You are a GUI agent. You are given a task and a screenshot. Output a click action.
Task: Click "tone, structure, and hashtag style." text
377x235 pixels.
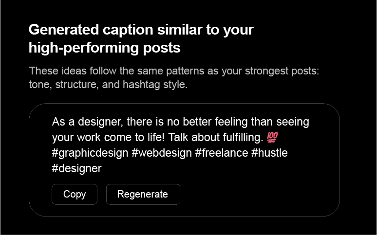click(108, 84)
